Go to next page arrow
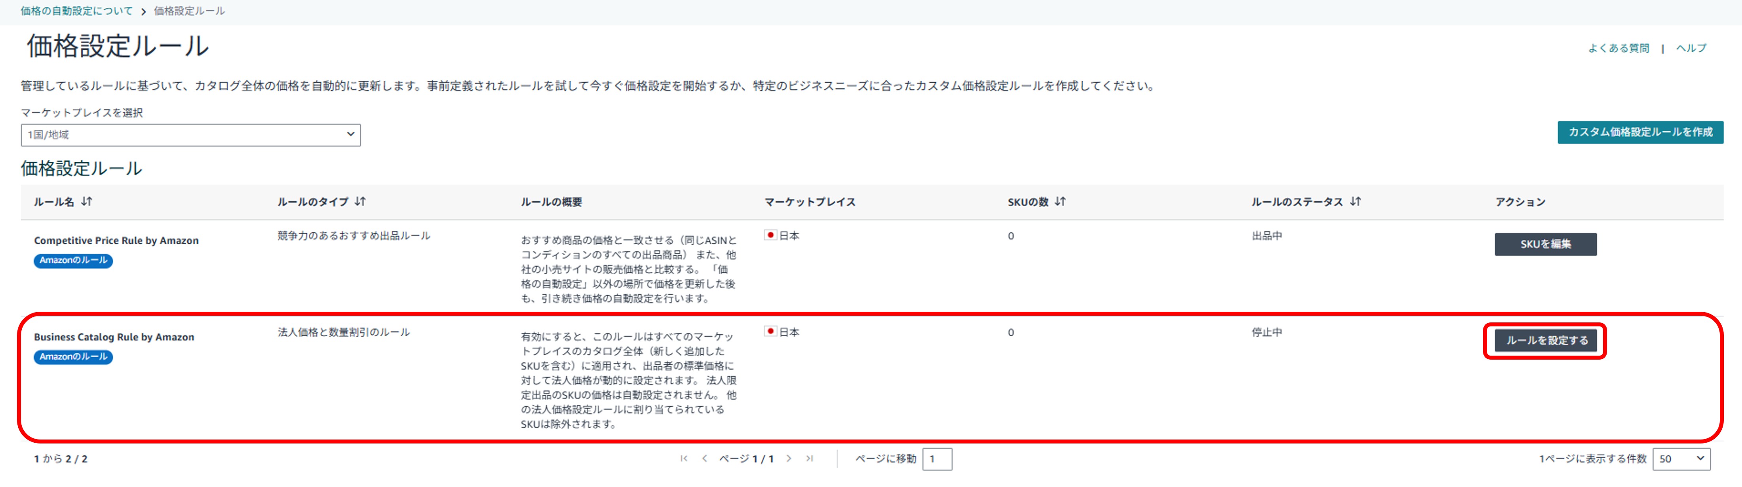 (789, 459)
